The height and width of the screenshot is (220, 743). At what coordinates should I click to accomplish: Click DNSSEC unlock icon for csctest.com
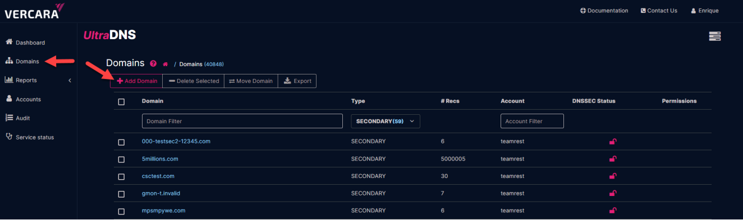click(613, 176)
